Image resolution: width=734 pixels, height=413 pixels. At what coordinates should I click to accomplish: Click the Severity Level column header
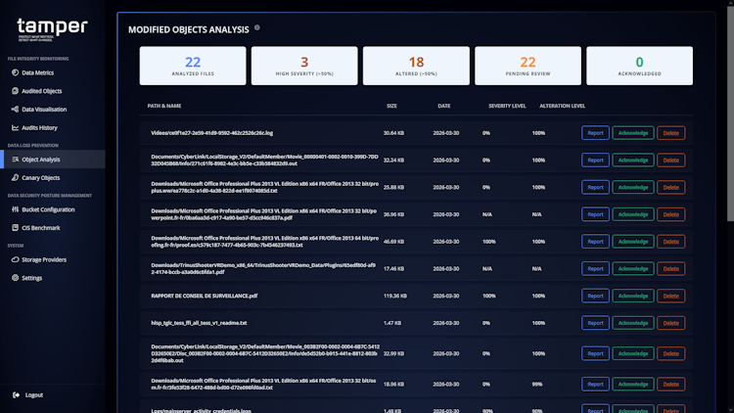tap(507, 106)
